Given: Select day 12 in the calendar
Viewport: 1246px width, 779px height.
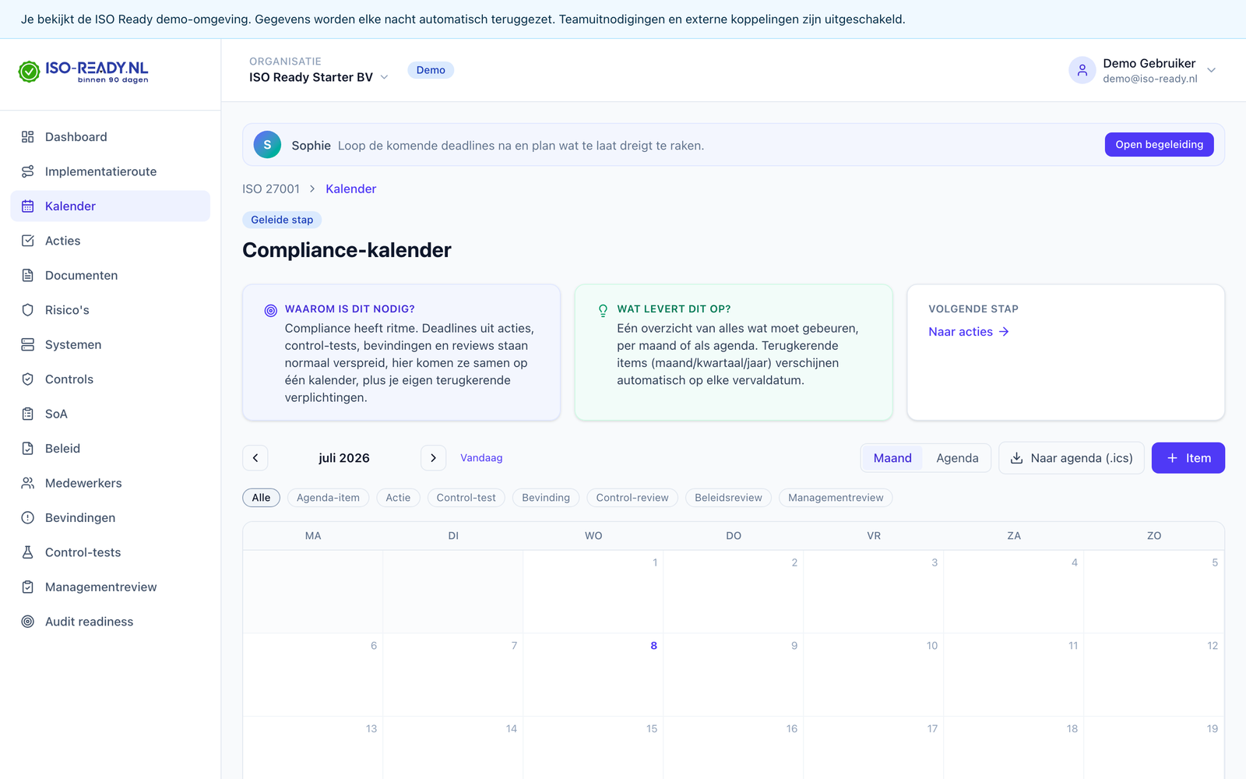Looking at the screenshot, I should coord(1154,675).
